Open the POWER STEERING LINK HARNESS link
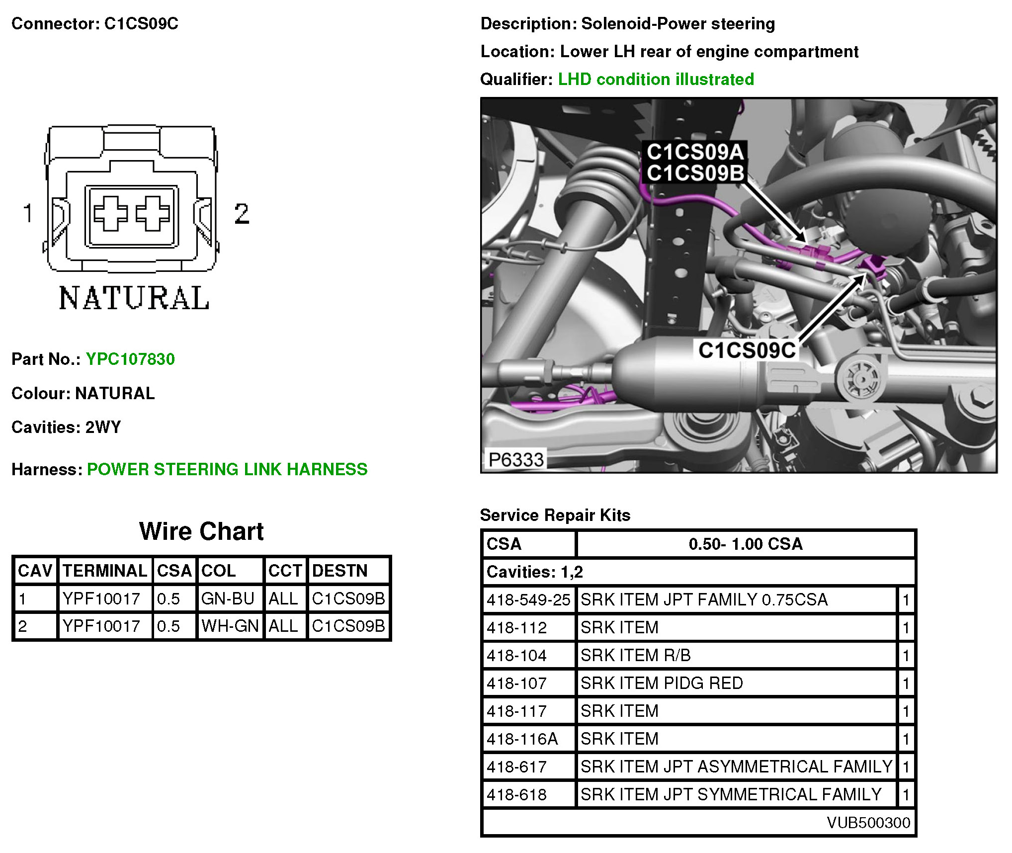 coord(227,469)
